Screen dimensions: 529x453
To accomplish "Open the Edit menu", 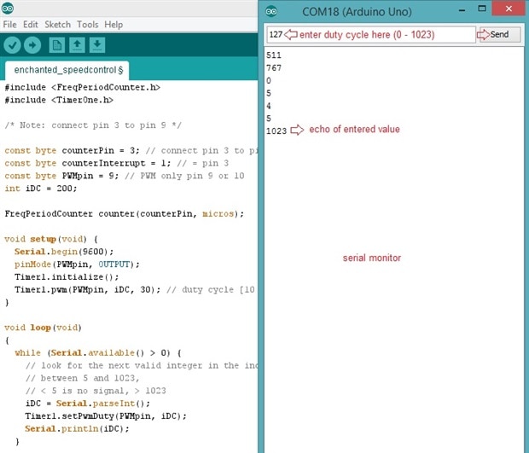I will pyautogui.click(x=31, y=24).
